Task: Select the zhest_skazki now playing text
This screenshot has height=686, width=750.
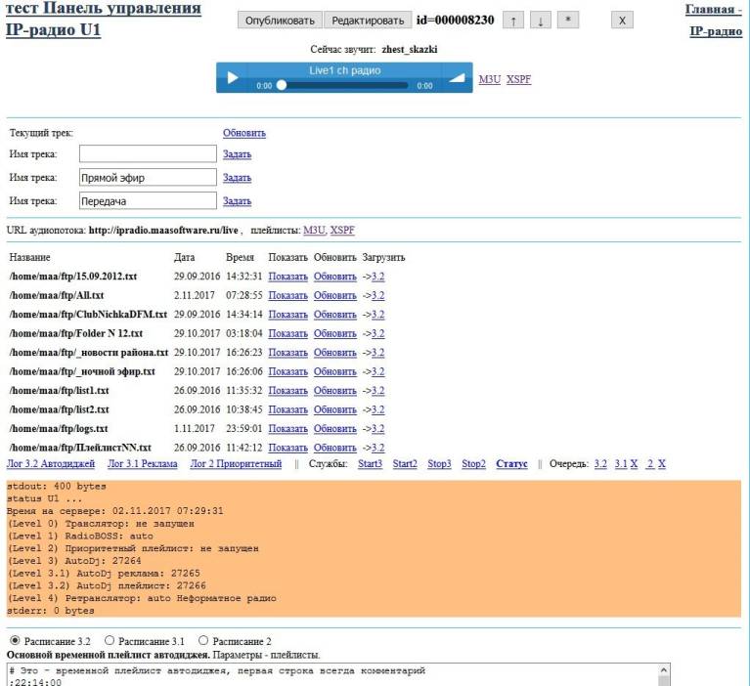Action: coord(410,49)
